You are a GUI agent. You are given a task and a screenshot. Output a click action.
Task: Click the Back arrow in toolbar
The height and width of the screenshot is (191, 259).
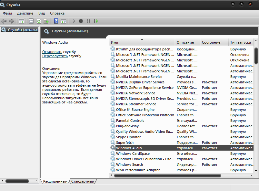point(4,21)
